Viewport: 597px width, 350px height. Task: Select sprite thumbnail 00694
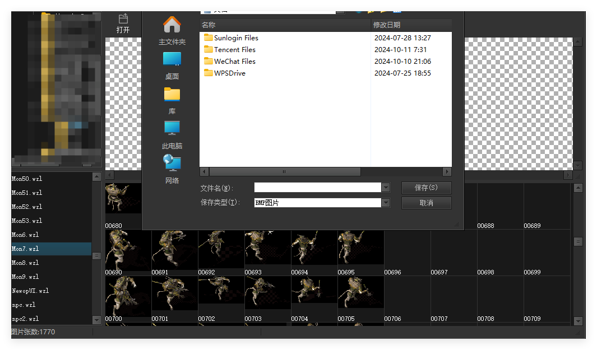(x=314, y=253)
